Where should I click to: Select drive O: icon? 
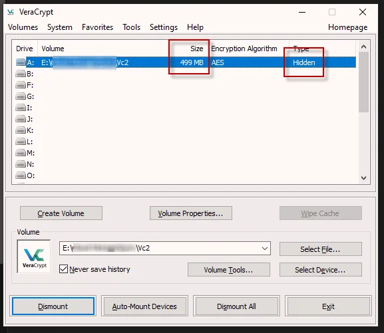21,175
